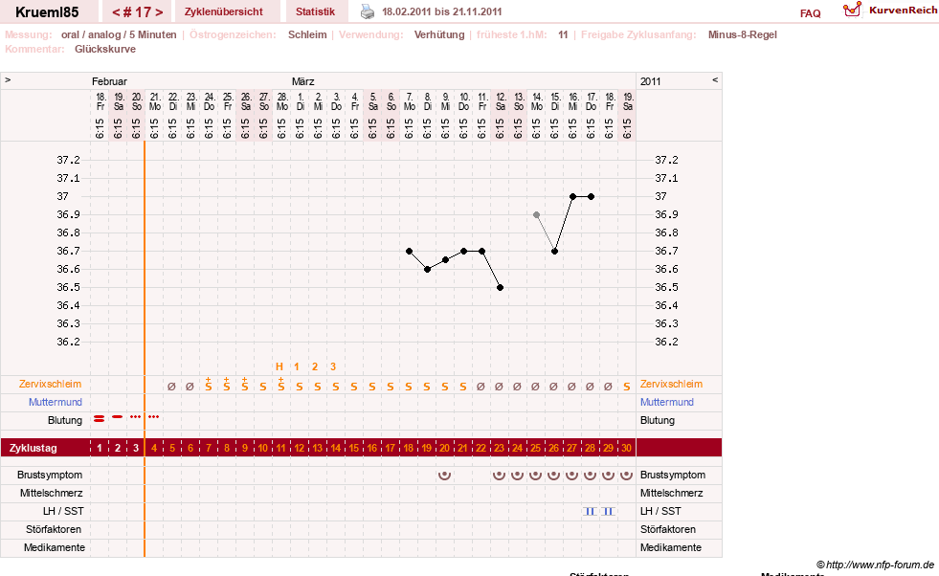Click the LH/SST test marker on cycle day 29
Image resolution: width=939 pixels, height=576 pixels.
pos(609,511)
